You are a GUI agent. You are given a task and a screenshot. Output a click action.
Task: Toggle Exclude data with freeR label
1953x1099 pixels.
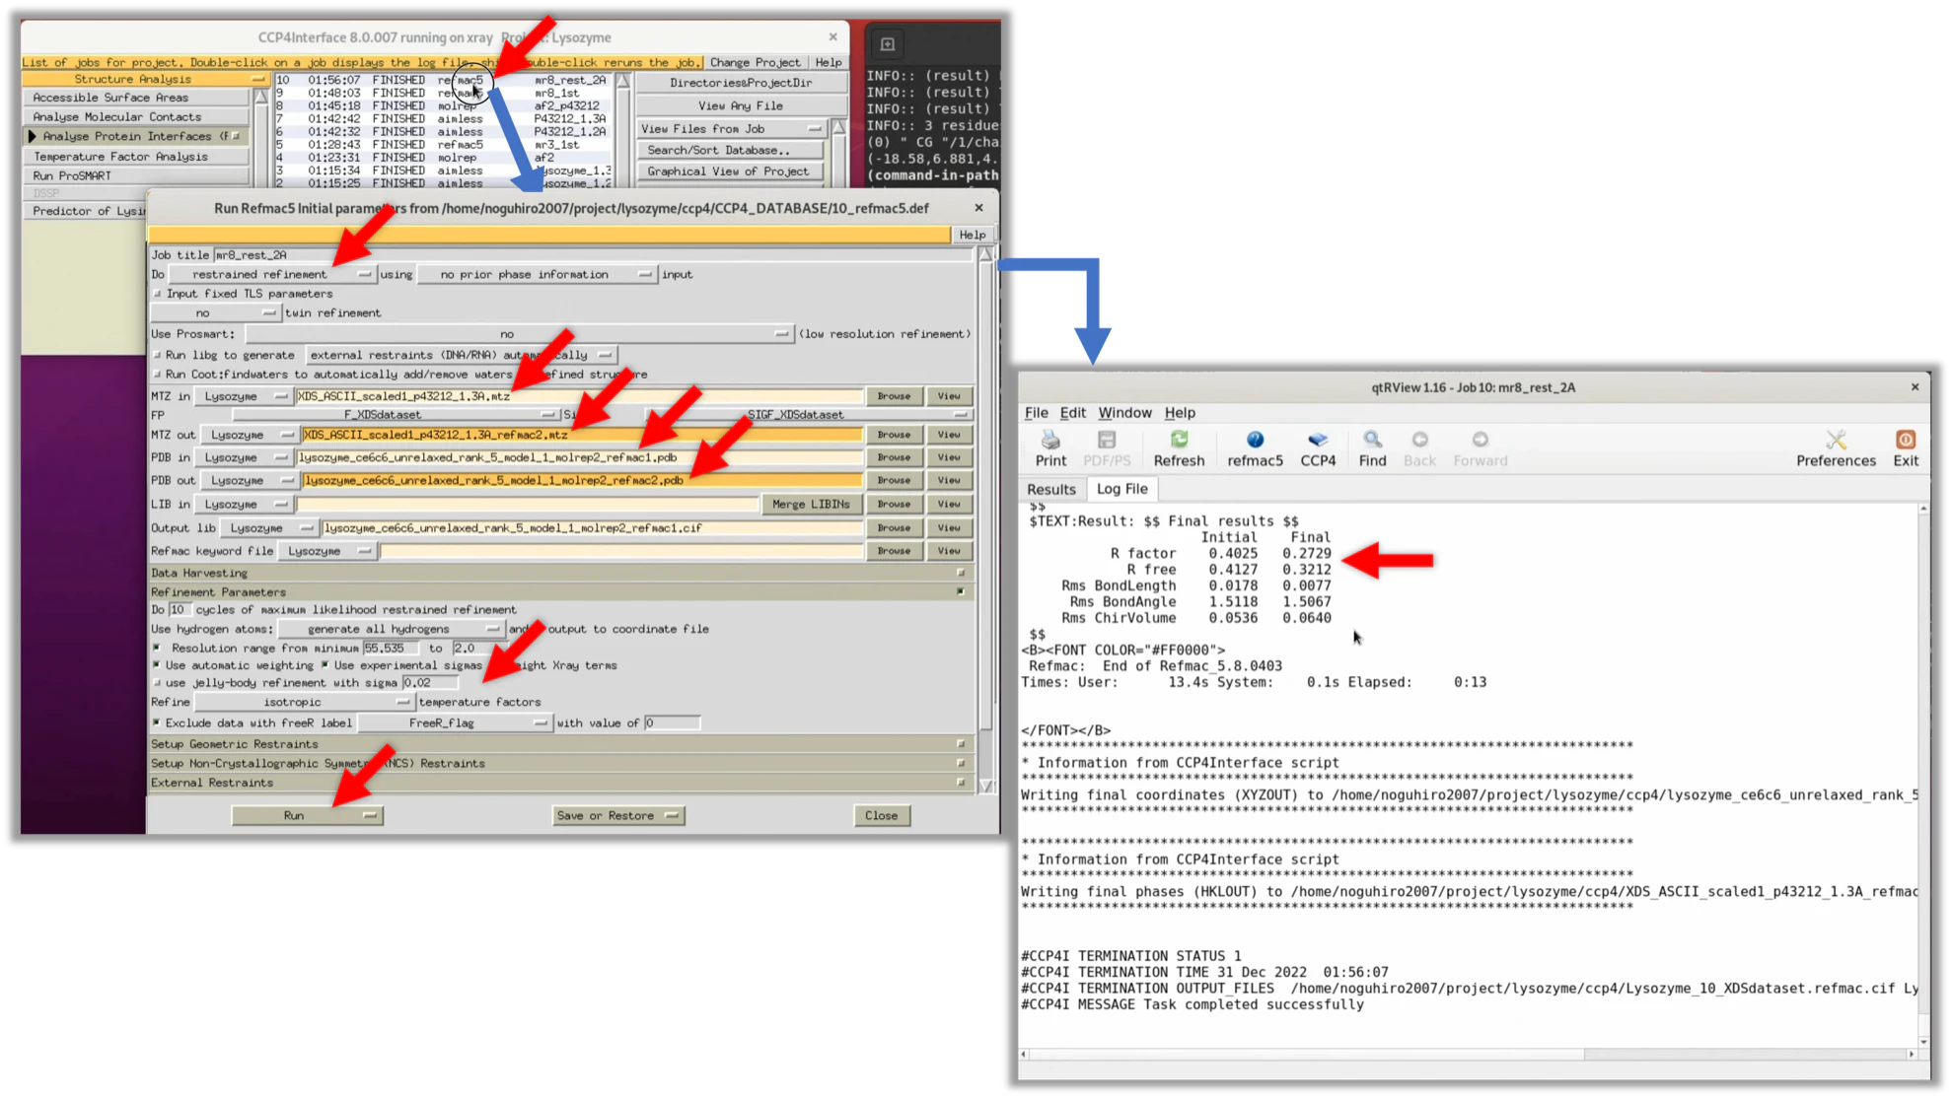click(x=158, y=722)
